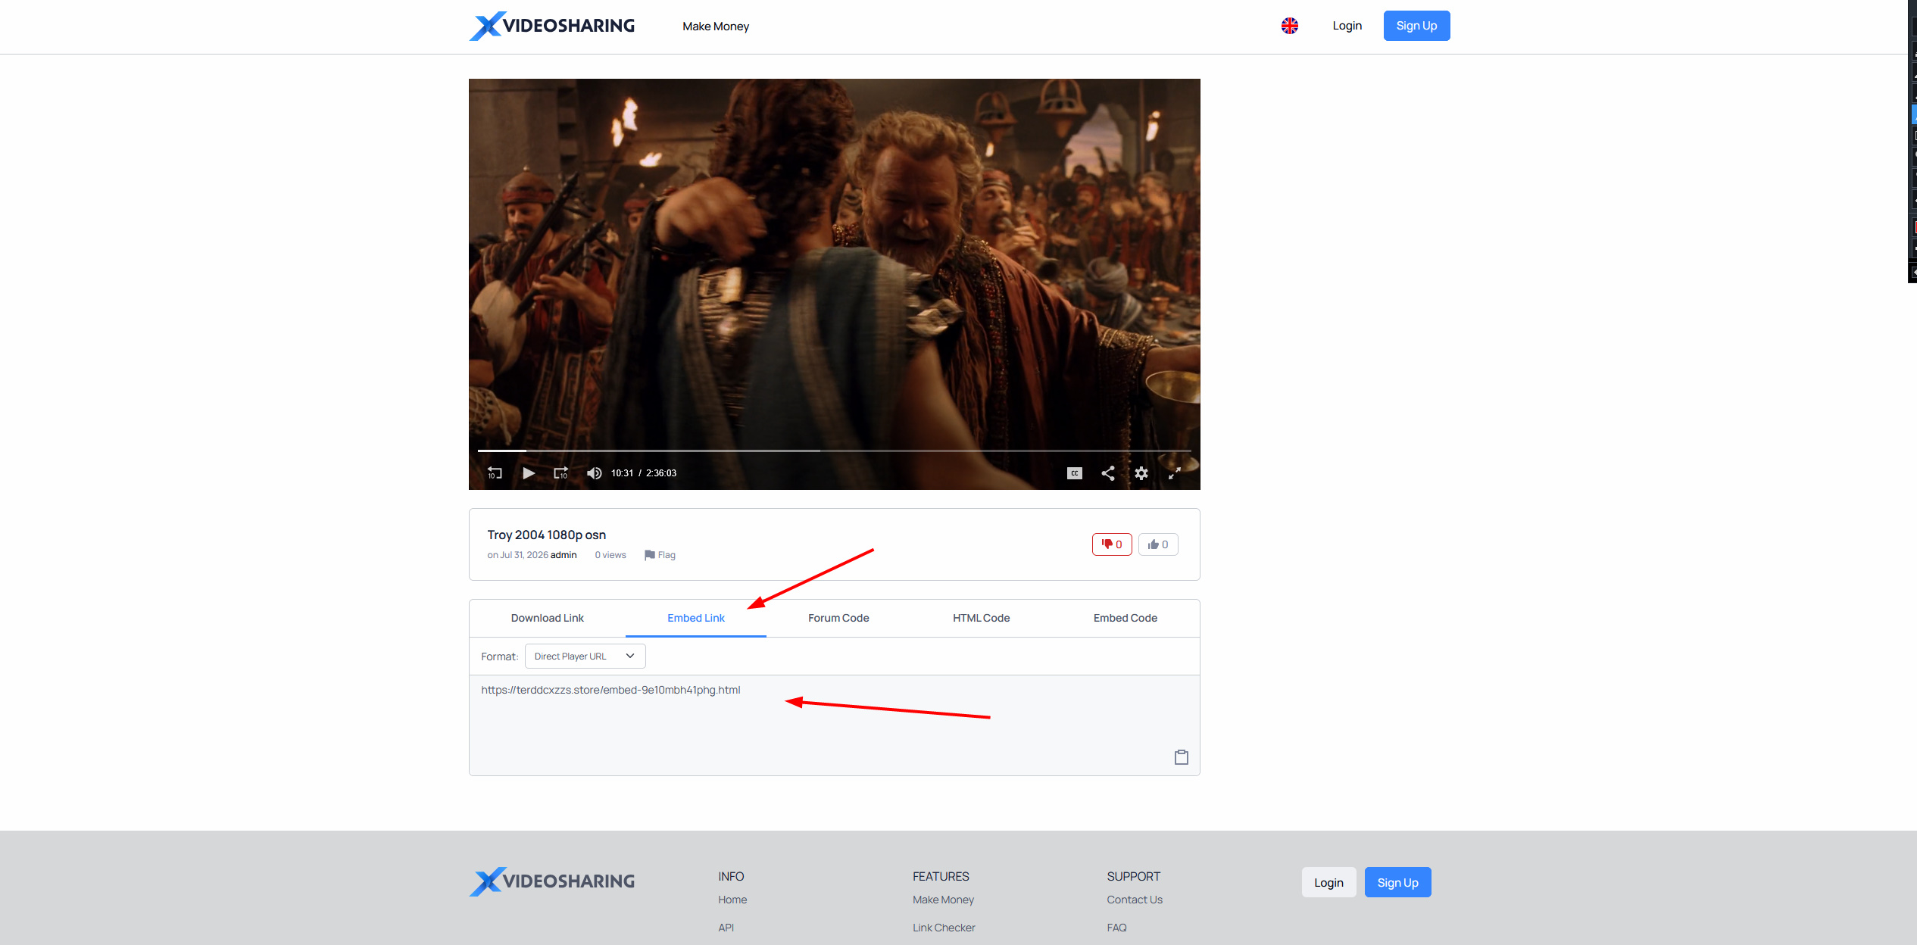Click the like thumbs-up button
Image resolution: width=1917 pixels, height=945 pixels.
point(1158,544)
